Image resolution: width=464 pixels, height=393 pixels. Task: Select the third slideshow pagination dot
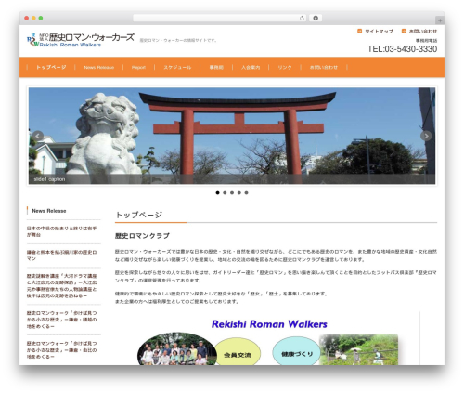pos(232,192)
